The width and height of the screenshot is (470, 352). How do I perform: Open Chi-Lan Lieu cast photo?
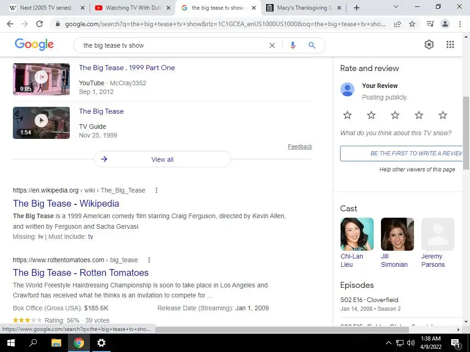[x=357, y=234]
